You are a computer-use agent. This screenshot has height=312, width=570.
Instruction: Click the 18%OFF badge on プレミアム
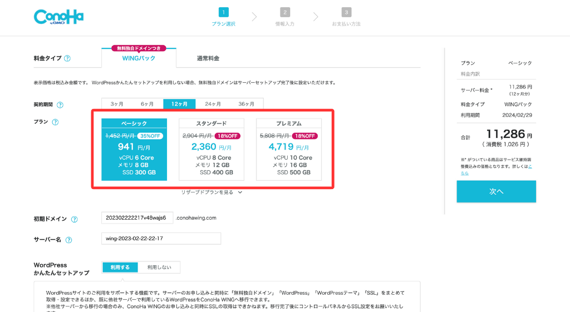[x=304, y=136]
